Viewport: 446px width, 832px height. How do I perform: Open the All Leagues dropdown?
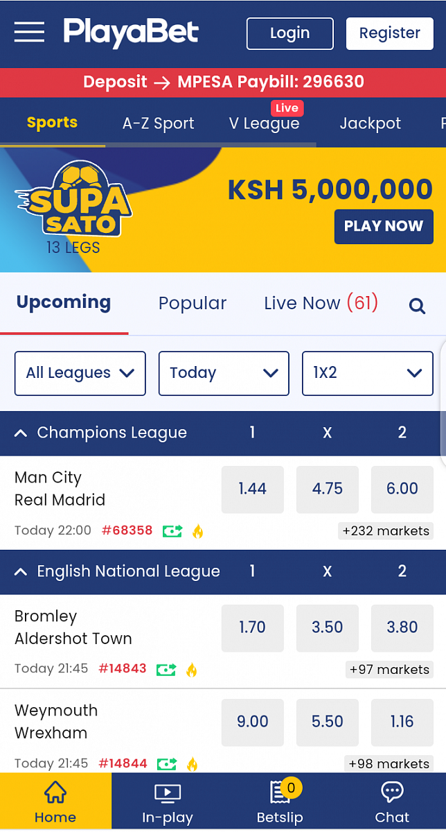pyautogui.click(x=80, y=373)
